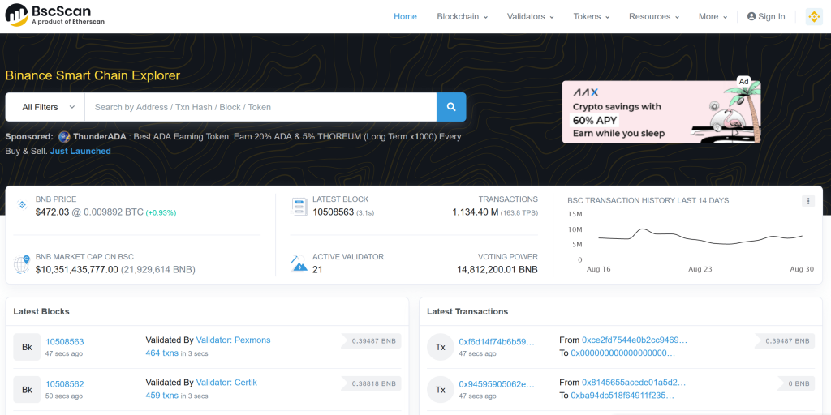The width and height of the screenshot is (831, 415).
Task: Go to the Home tab
Action: coord(406,16)
